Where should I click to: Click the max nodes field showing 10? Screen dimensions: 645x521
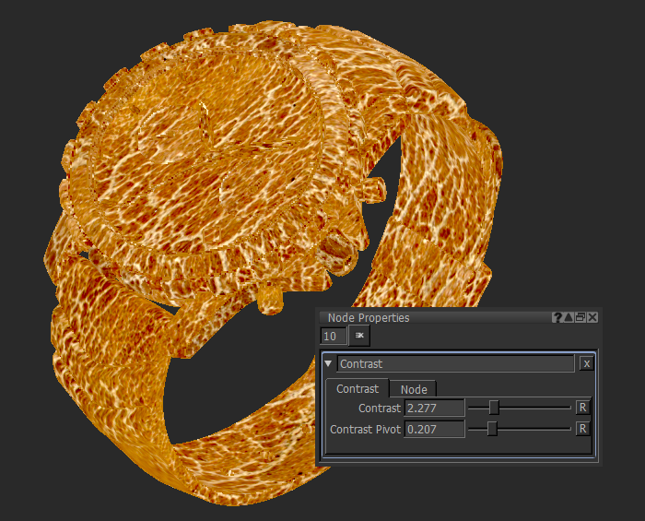pyautogui.click(x=334, y=337)
